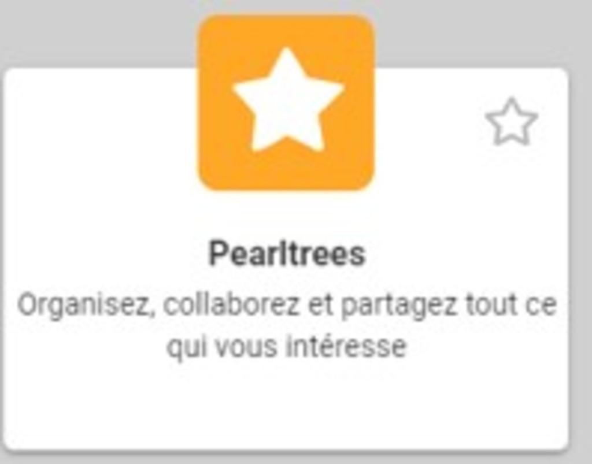Click the 'qui vous intéresse' text line
Image resolution: width=592 pixels, height=464 pixels.
[287, 347]
